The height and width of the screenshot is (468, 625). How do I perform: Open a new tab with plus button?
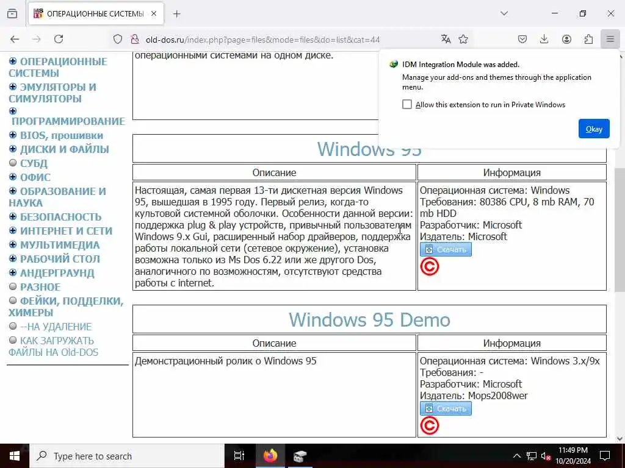click(176, 14)
